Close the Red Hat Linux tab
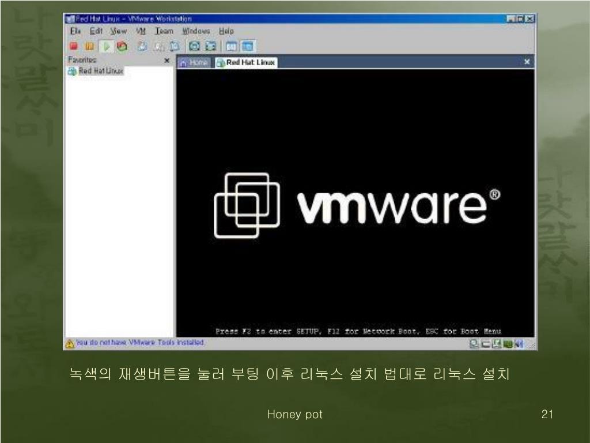Screen dimensions: 590x443 (527, 62)
